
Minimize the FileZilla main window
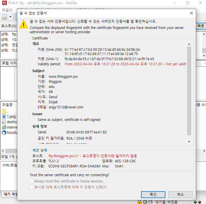175,3
